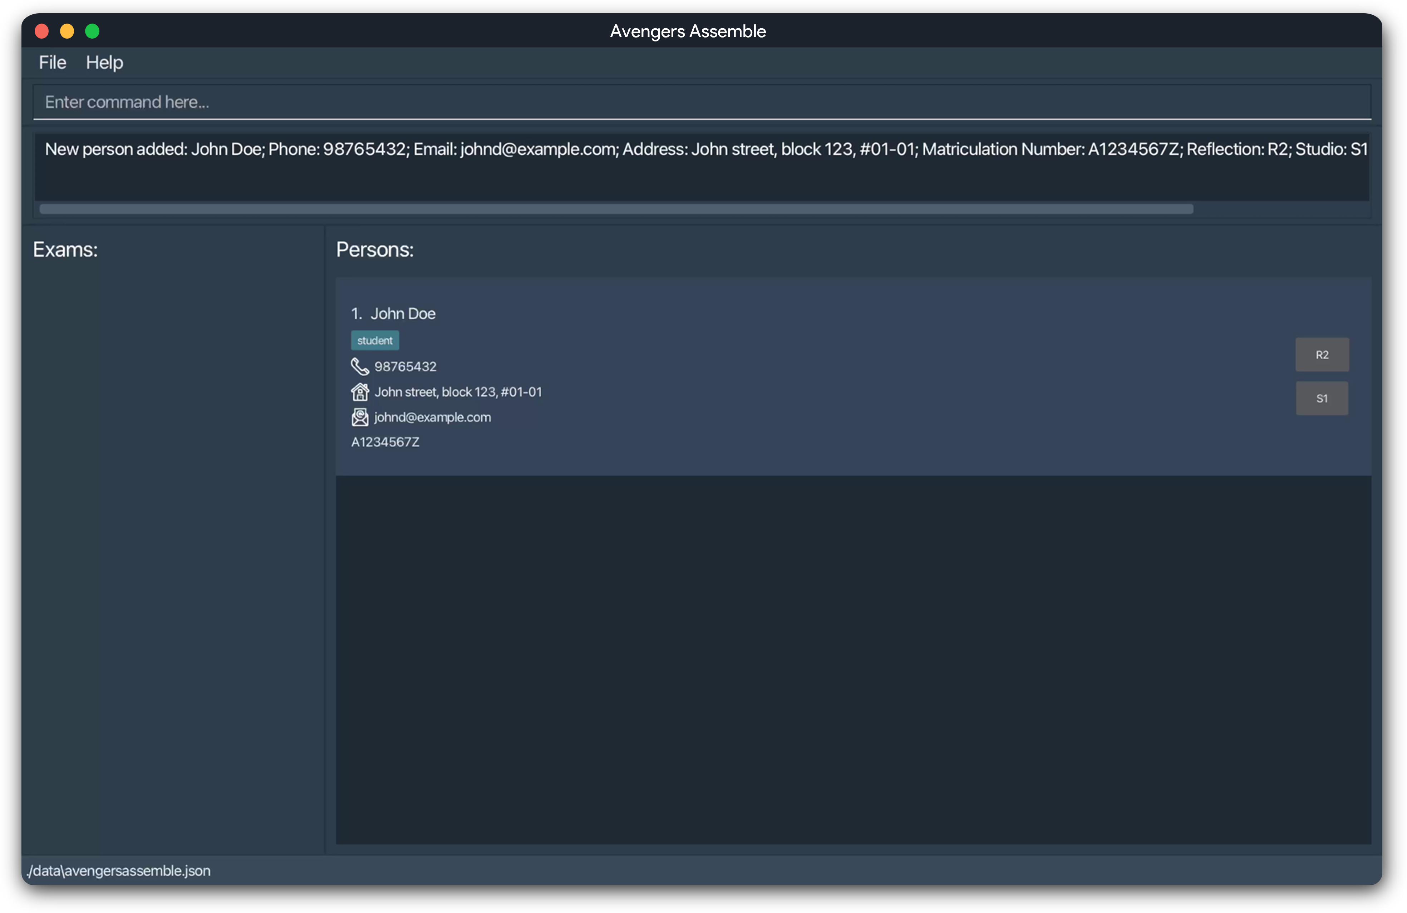1407x913 pixels.
Task: Open the Help menu
Action: 105,63
